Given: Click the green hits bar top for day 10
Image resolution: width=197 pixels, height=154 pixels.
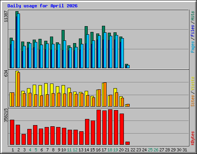Looking at the screenshot, I should 63,35.
